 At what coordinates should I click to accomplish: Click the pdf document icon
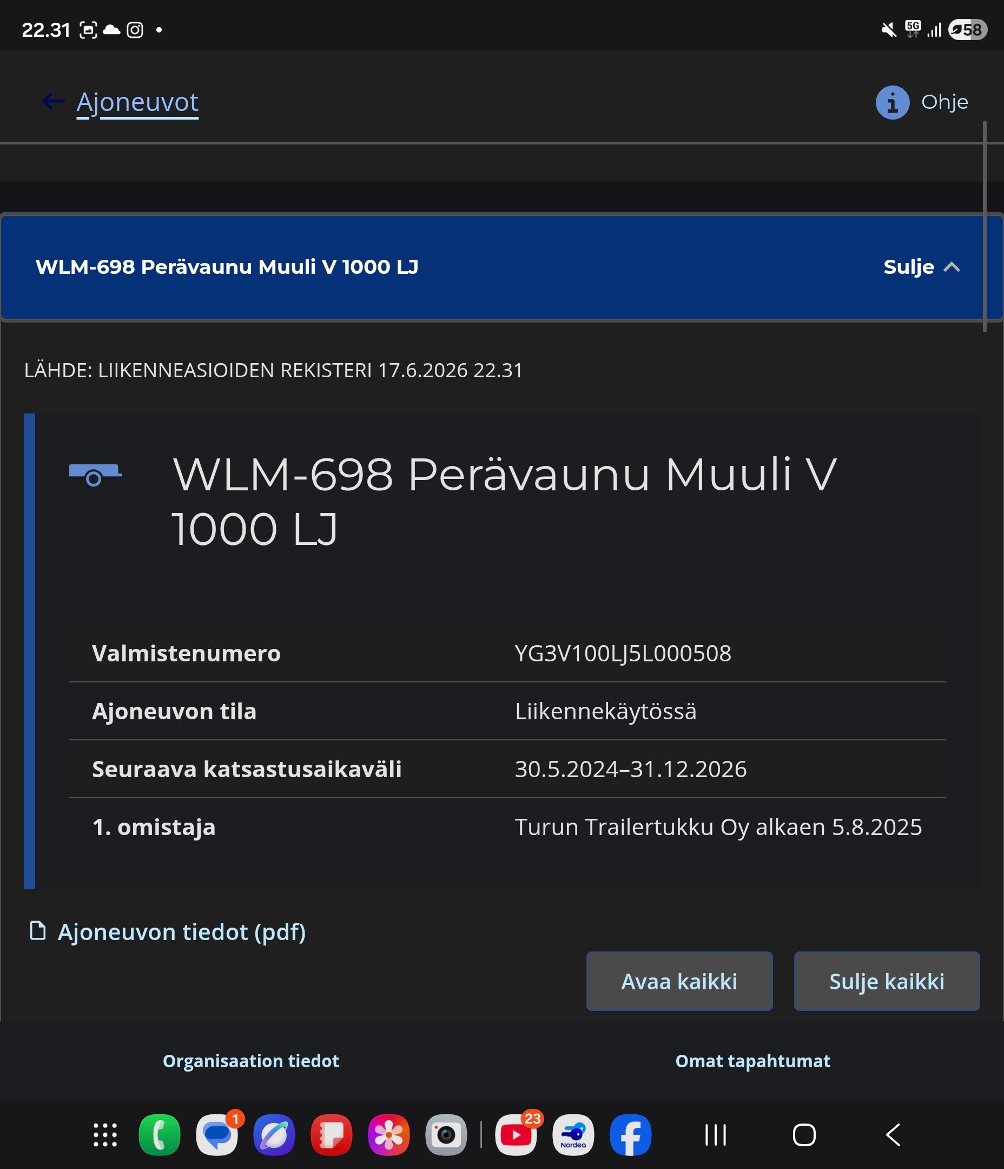pyautogui.click(x=38, y=931)
